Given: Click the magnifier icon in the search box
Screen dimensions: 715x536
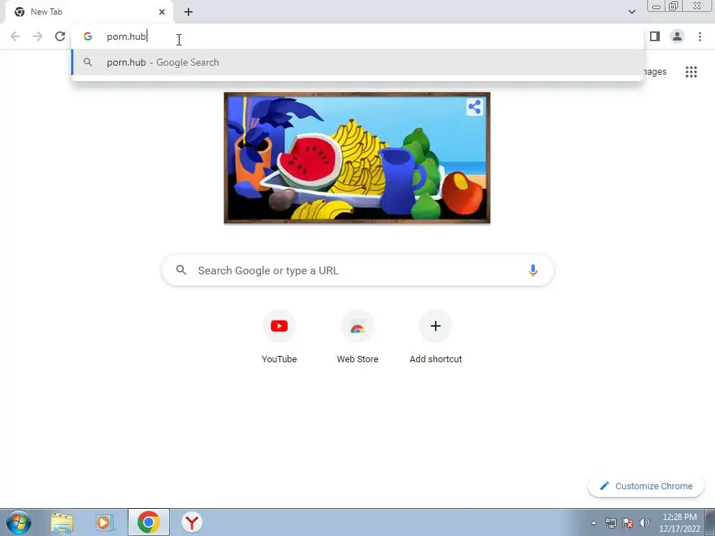Looking at the screenshot, I should click(182, 270).
